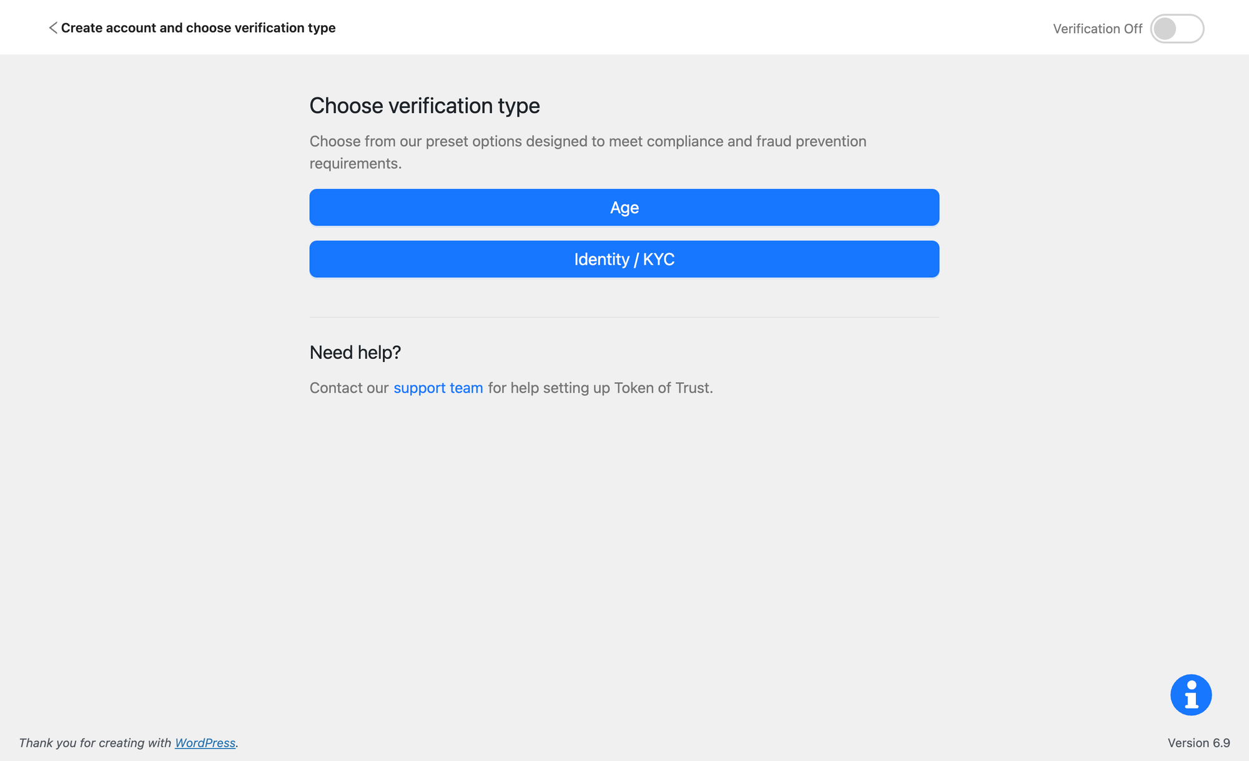Click the 'Verification Off' label text
Image resolution: width=1249 pixels, height=761 pixels.
pos(1097,29)
